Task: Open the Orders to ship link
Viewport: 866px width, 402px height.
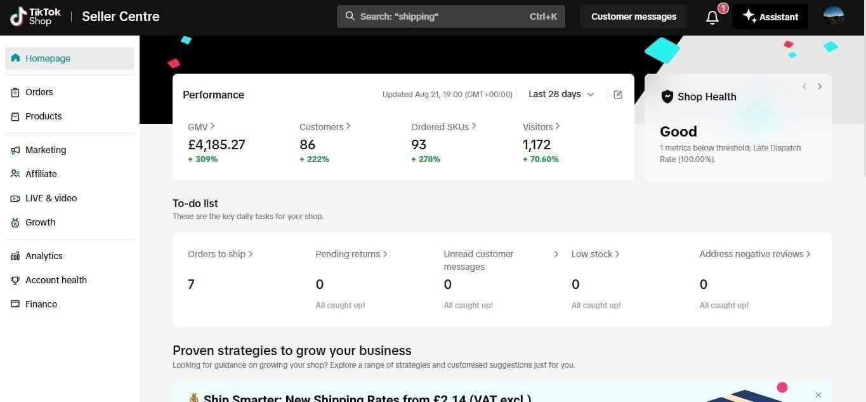Action: click(220, 254)
